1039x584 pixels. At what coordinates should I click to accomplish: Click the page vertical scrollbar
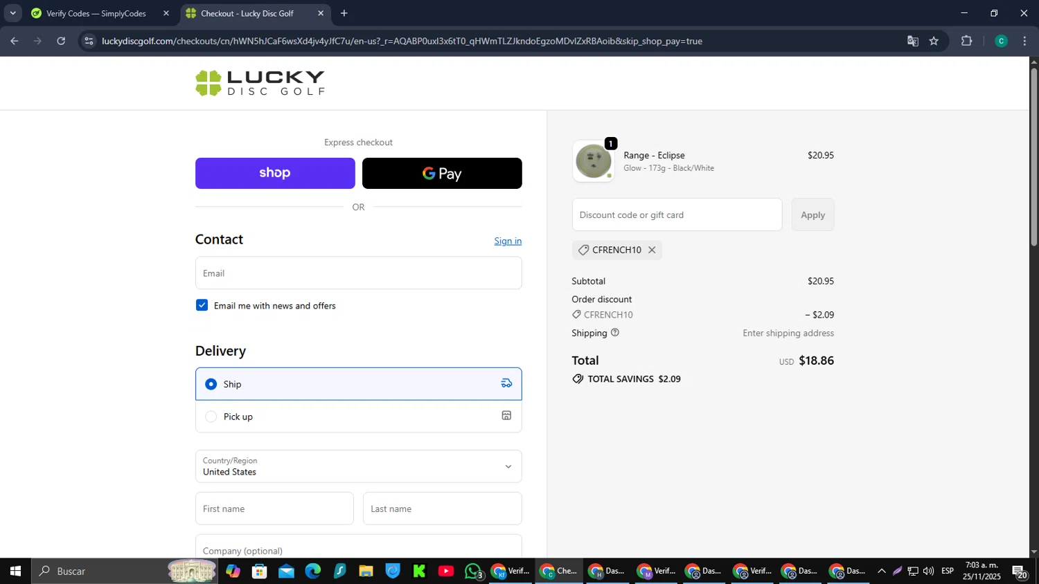1034,157
